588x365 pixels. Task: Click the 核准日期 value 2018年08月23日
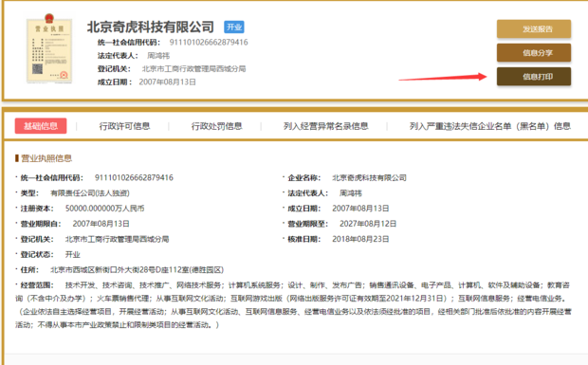click(360, 239)
